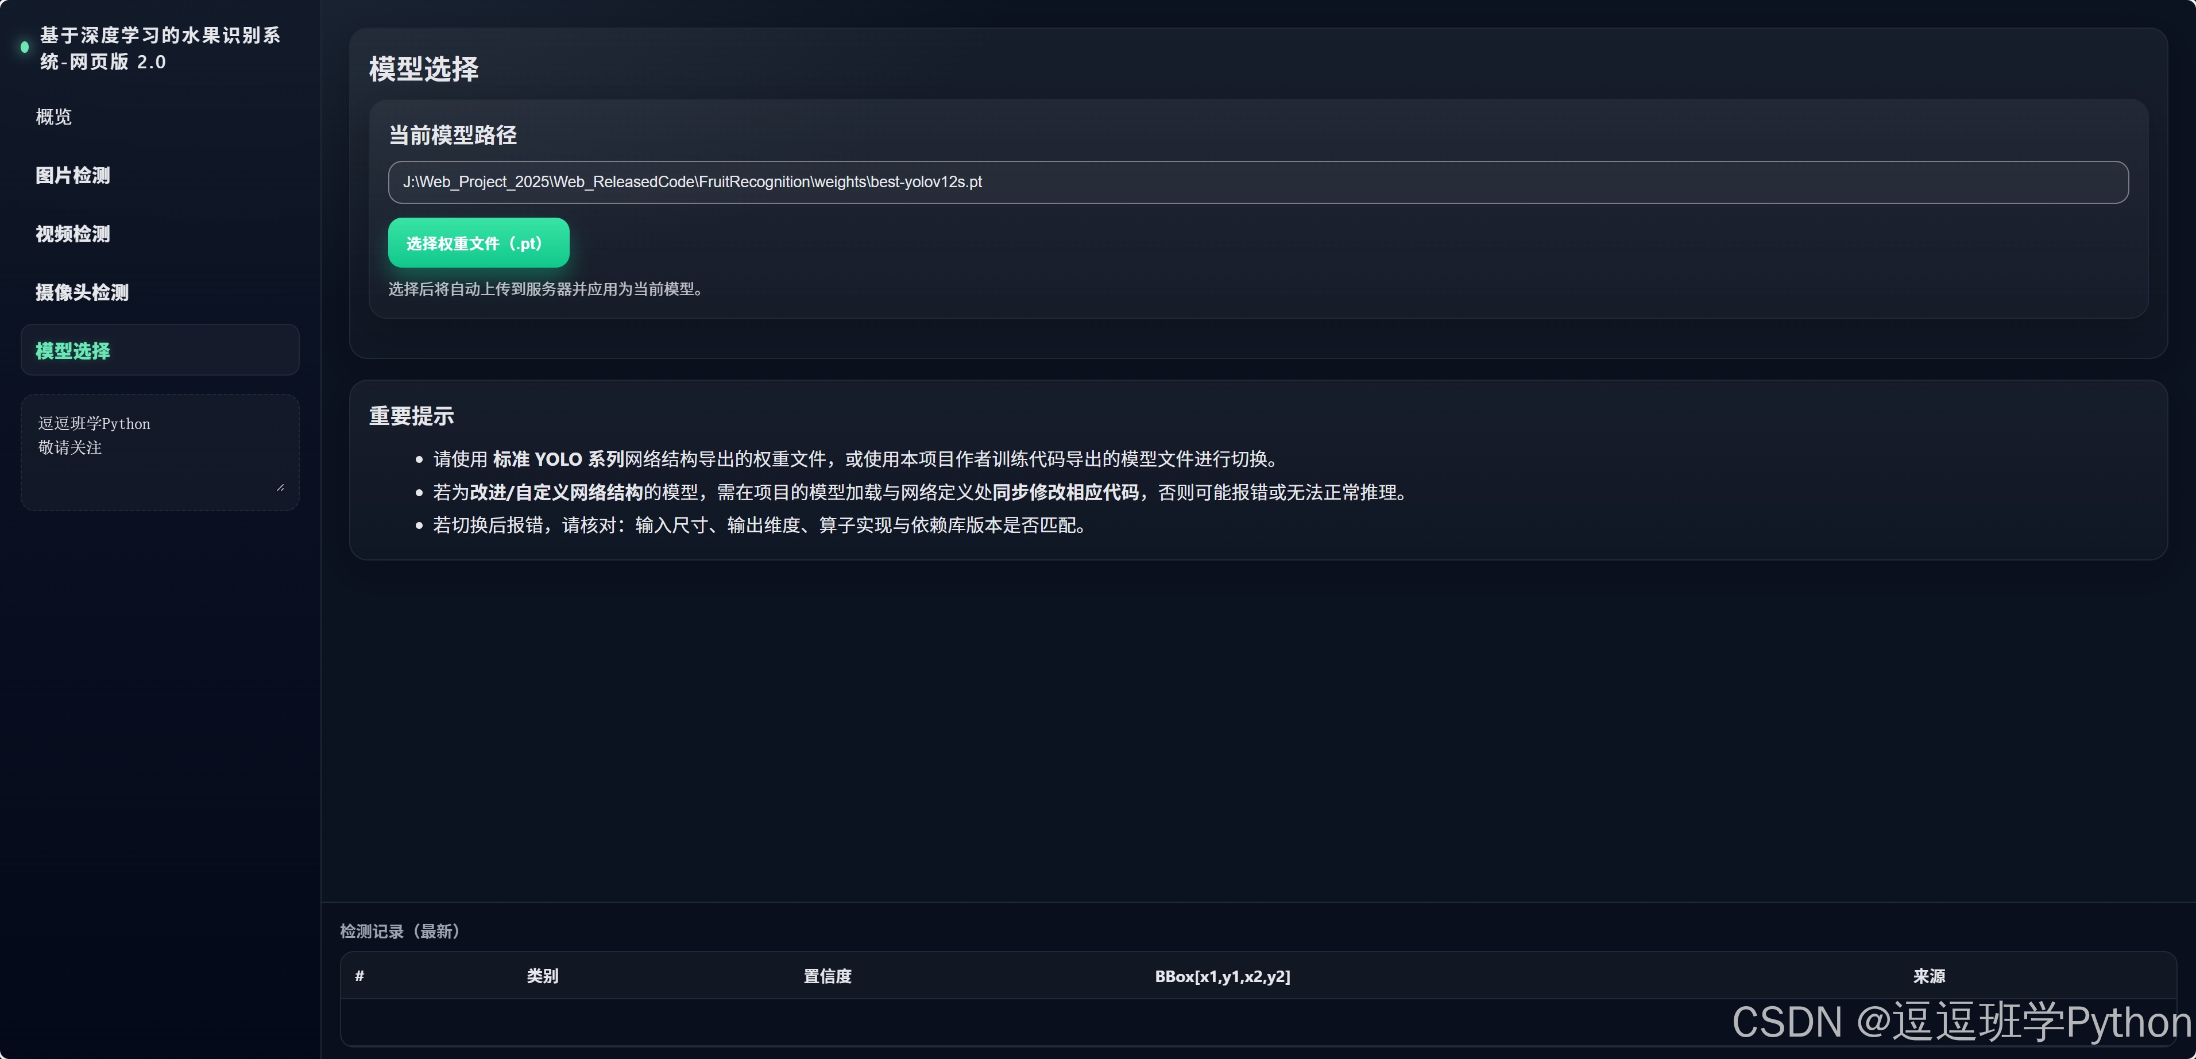The width and height of the screenshot is (2196, 1059).
Task: Switch to 视频检测 video detection
Action: tap(72, 234)
